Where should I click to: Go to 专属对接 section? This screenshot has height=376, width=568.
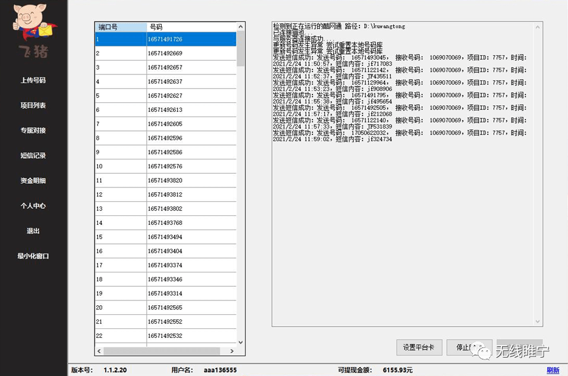click(33, 130)
